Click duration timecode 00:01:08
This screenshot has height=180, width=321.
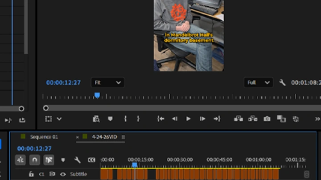[306, 83]
